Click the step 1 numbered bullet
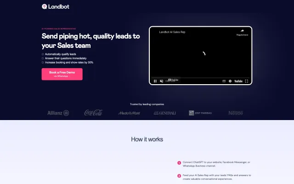Viewport: 294px width, 184px height. [179, 163]
